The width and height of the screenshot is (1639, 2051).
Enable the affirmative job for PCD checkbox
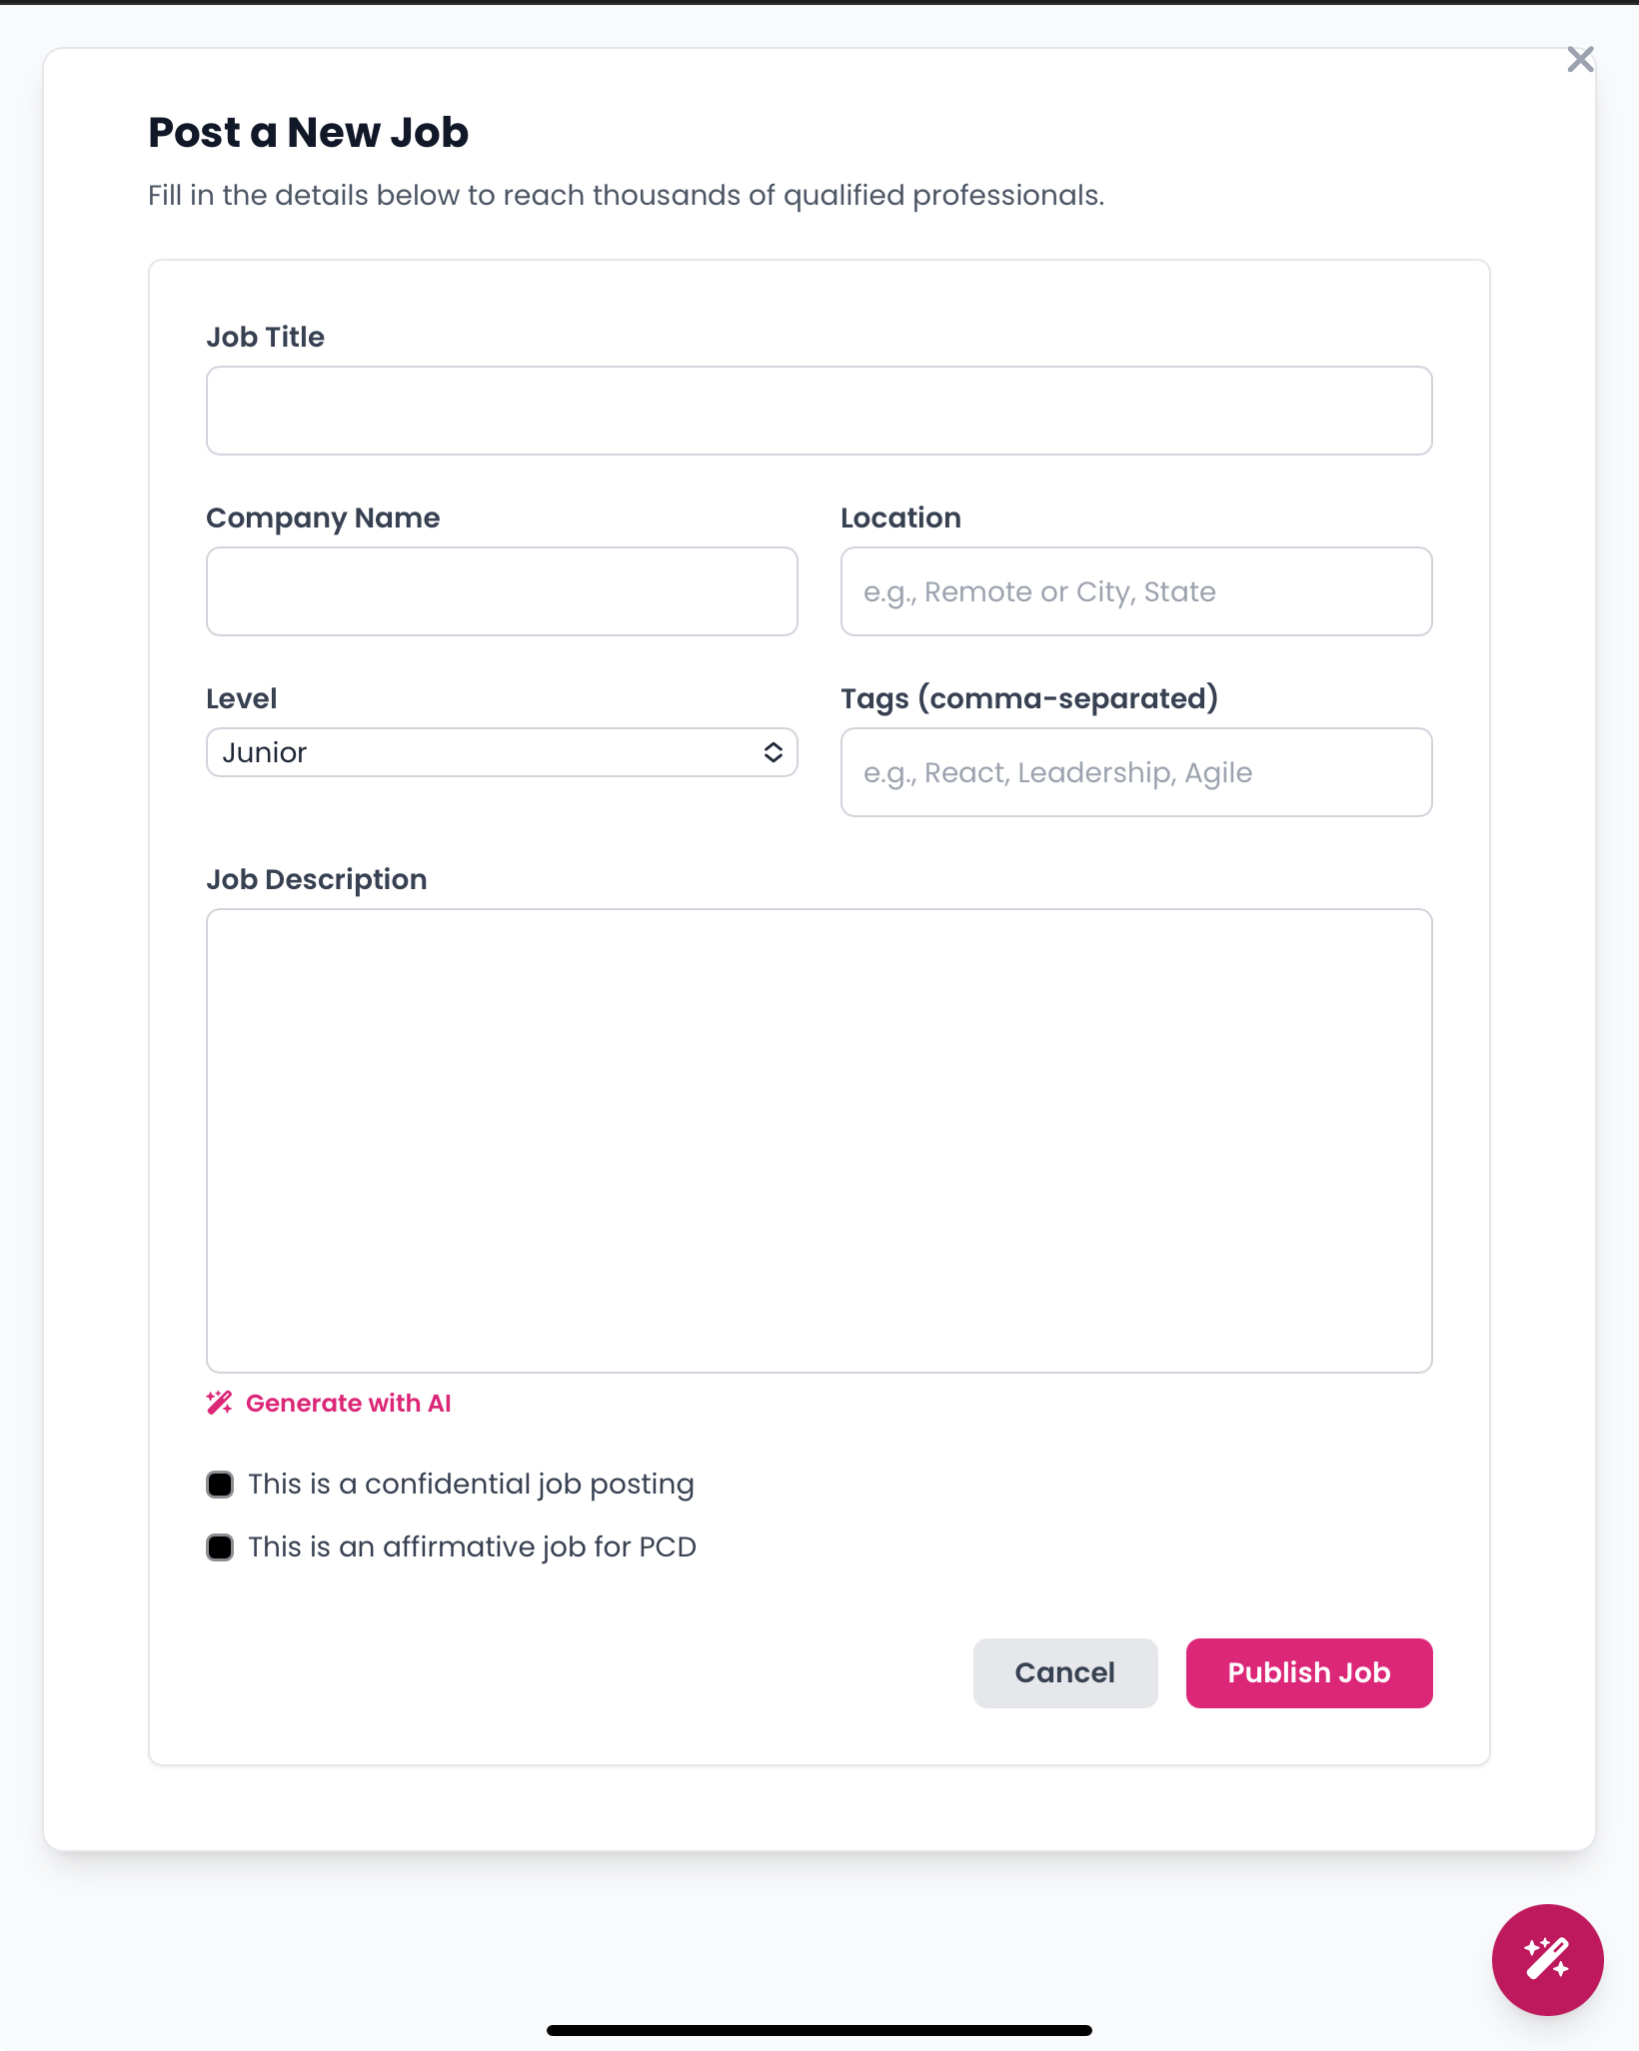coord(220,1547)
